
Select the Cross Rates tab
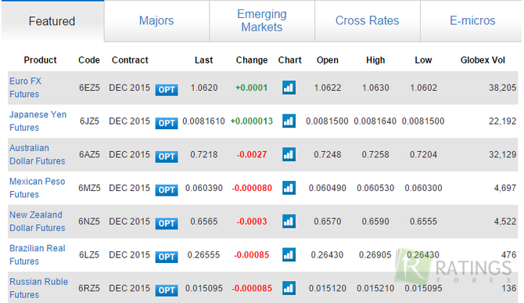(367, 20)
